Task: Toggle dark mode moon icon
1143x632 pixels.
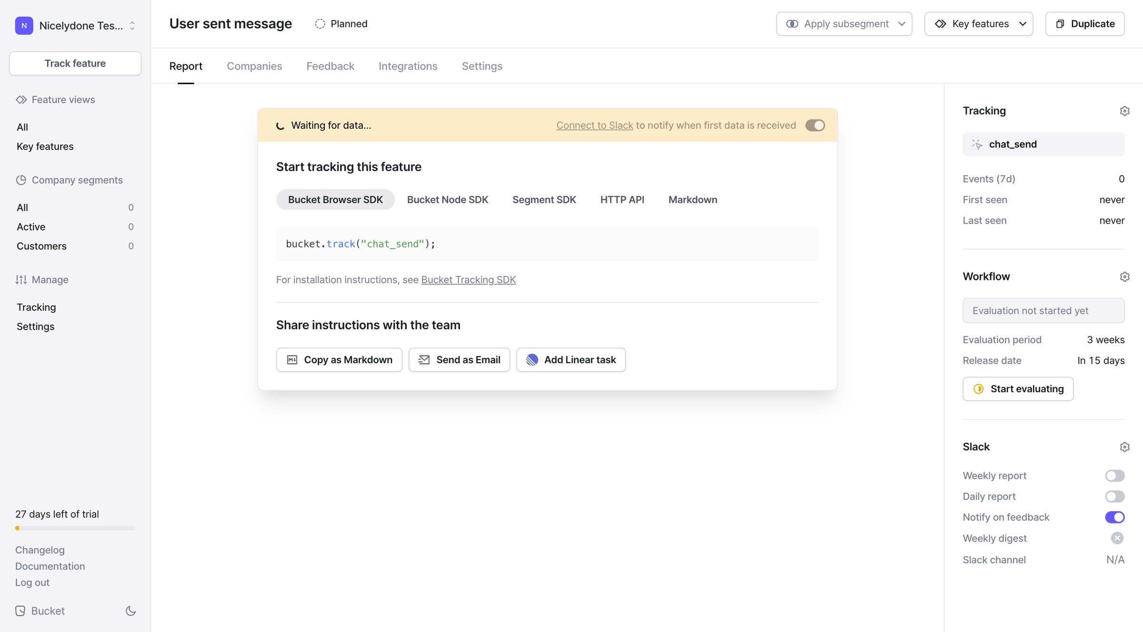Action: point(131,611)
